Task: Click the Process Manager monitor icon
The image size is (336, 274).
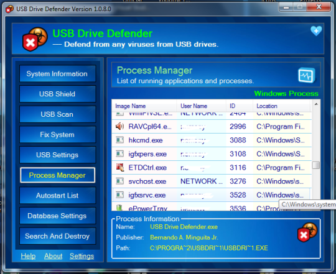Action: point(307,75)
